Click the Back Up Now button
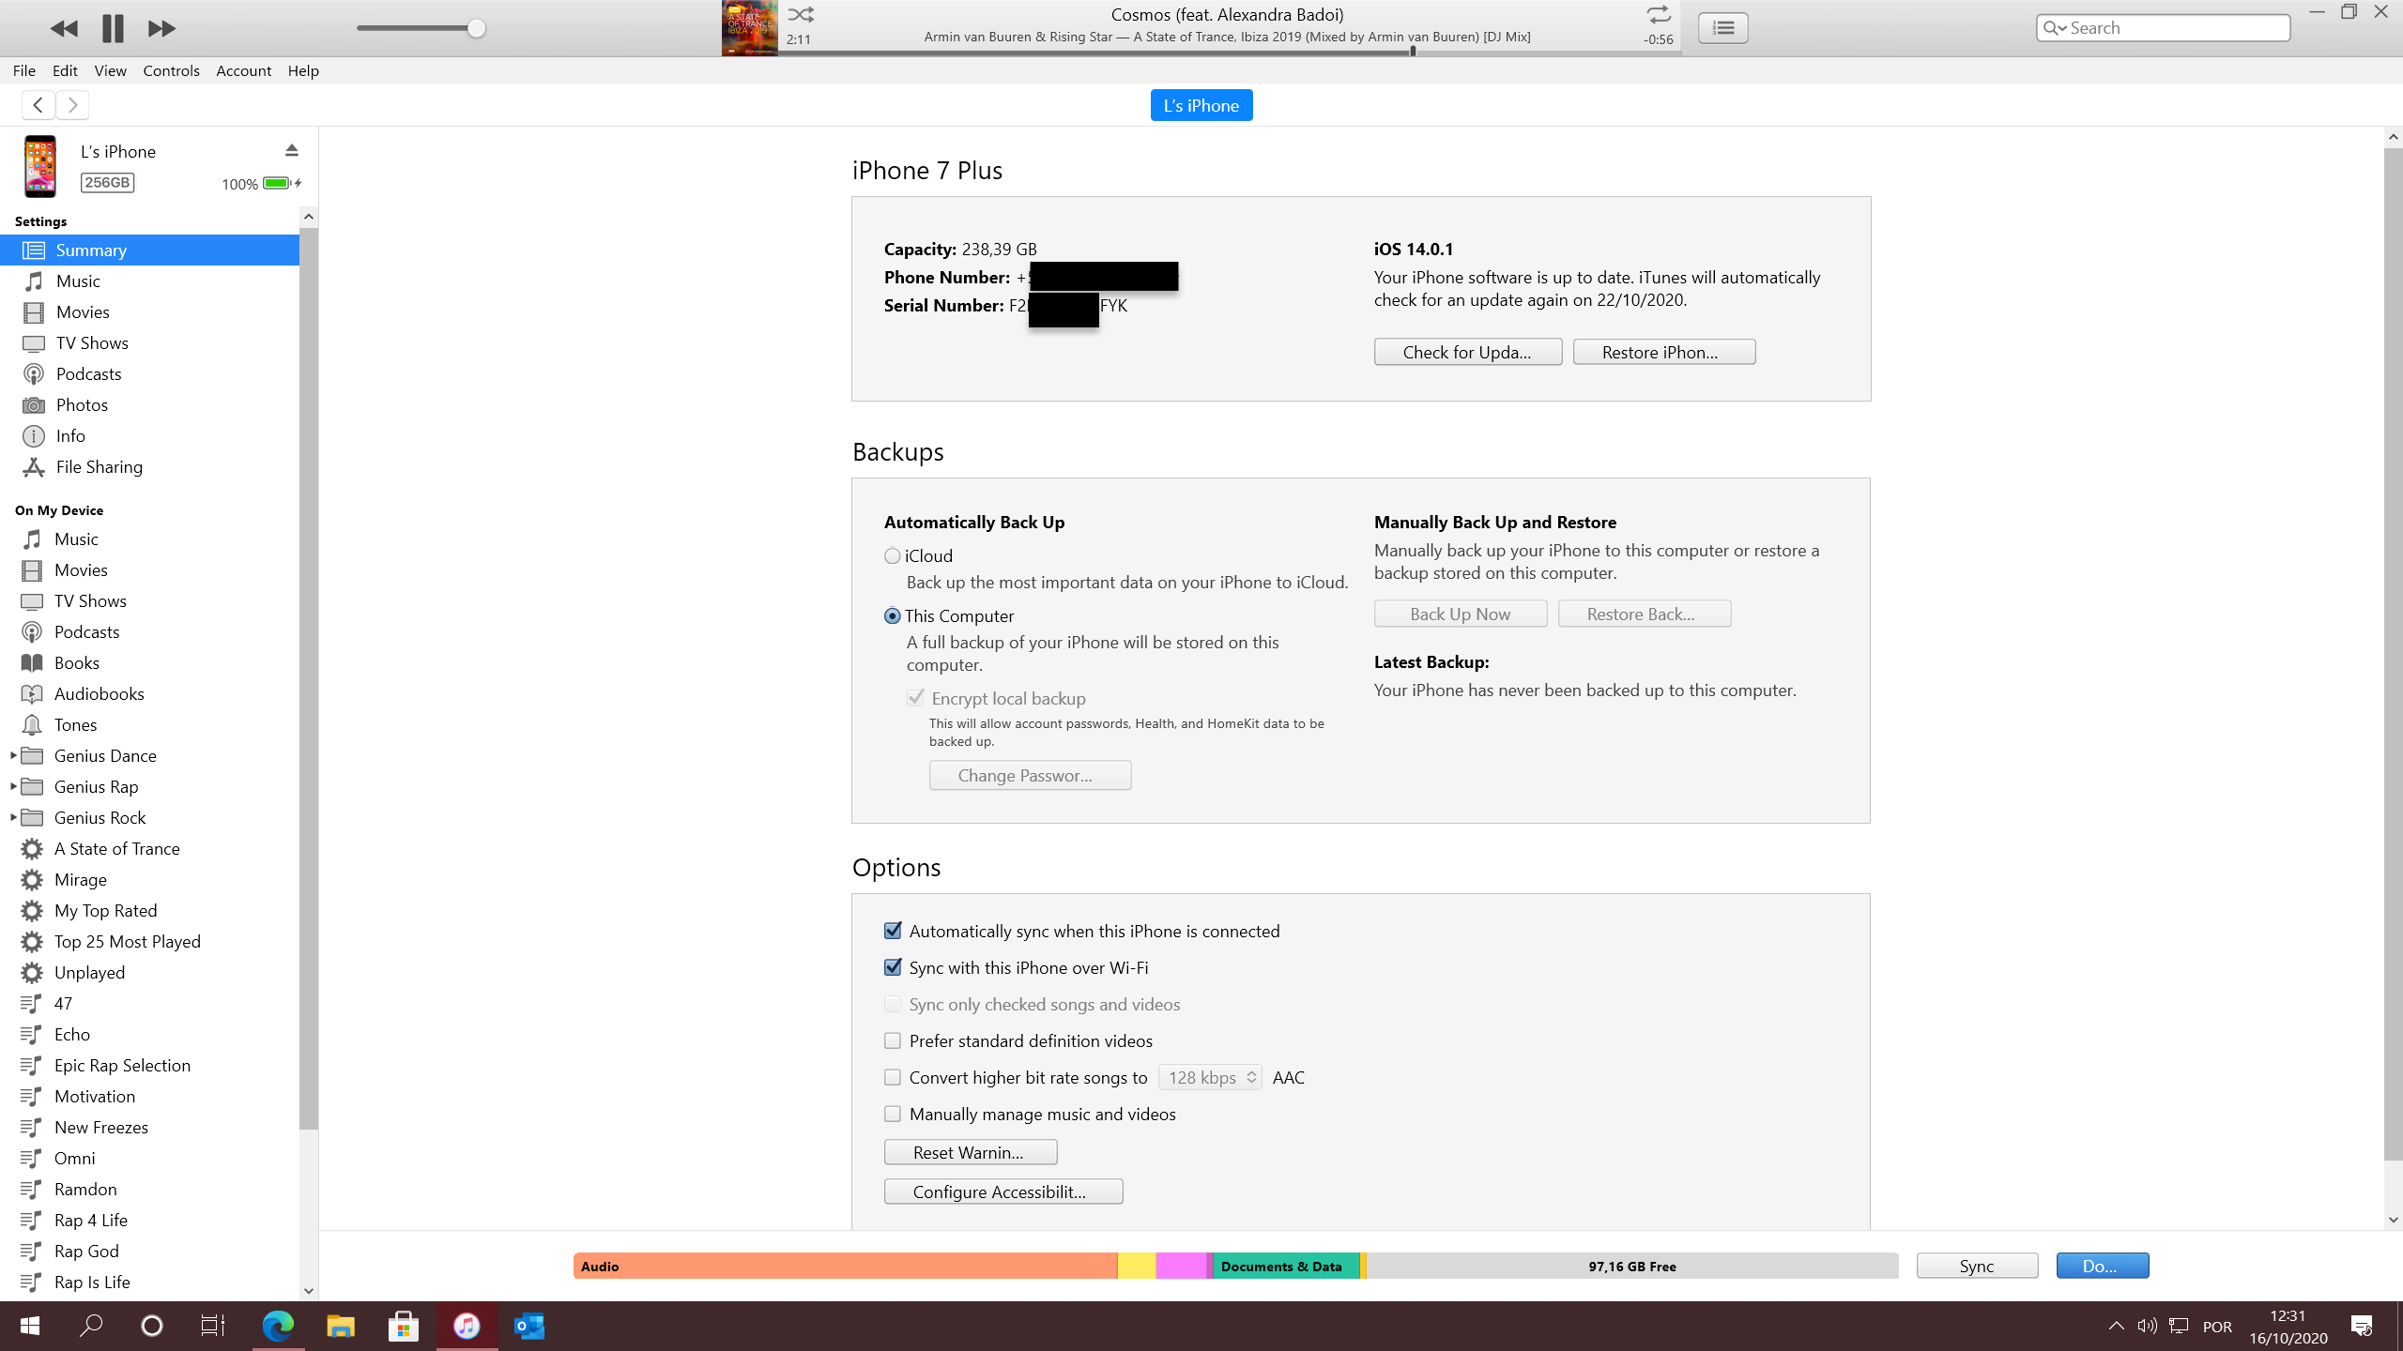This screenshot has height=1351, width=2403. tap(1460, 614)
